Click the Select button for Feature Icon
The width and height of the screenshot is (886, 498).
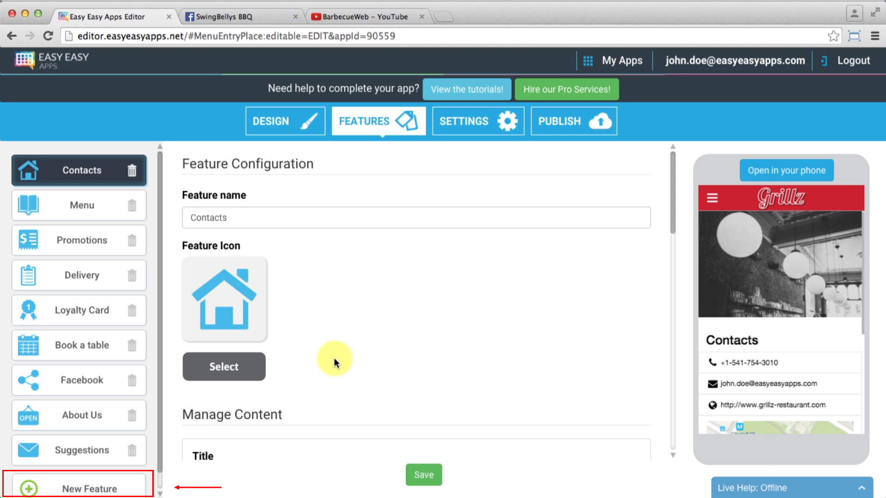[x=224, y=366]
